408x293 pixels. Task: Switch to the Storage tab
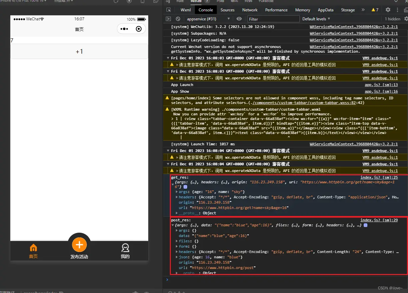348,10
